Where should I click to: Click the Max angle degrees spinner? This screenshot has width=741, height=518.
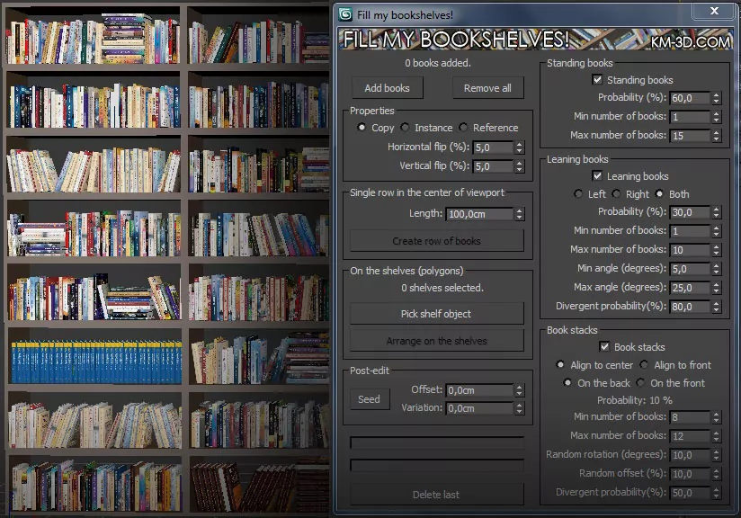pyautogui.click(x=716, y=288)
